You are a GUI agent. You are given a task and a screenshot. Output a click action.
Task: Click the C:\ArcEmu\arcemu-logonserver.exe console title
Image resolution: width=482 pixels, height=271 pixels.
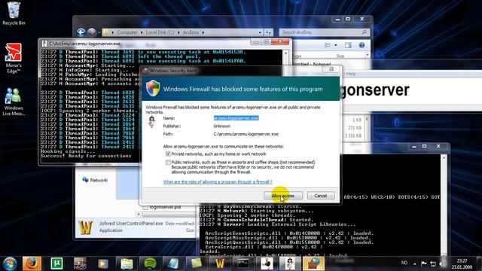point(84,44)
